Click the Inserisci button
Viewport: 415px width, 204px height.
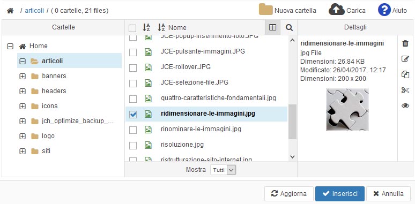pos(340,194)
